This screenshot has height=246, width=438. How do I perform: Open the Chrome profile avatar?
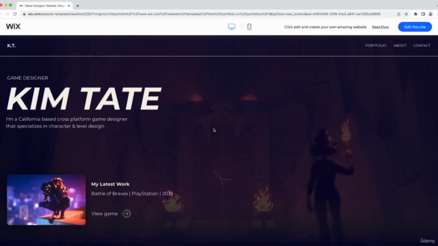430,14
